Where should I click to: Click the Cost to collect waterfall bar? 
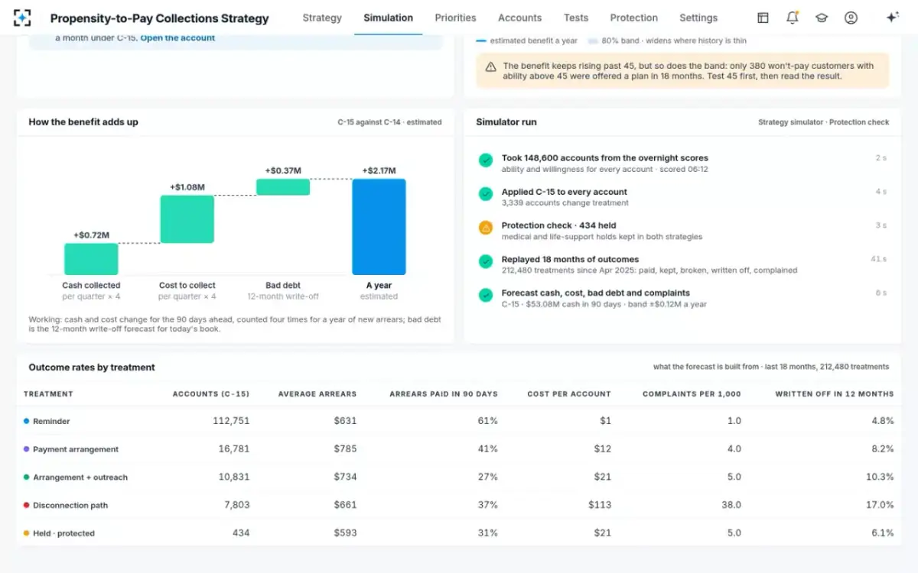tap(187, 220)
